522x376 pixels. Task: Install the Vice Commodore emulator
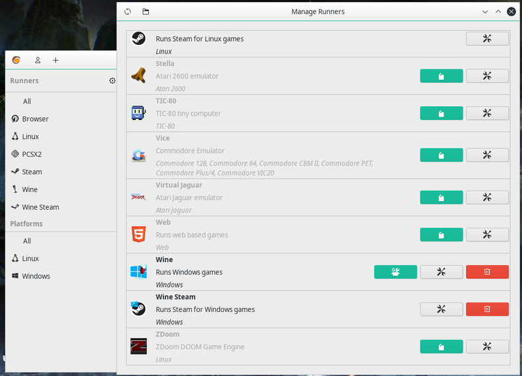tap(441, 155)
